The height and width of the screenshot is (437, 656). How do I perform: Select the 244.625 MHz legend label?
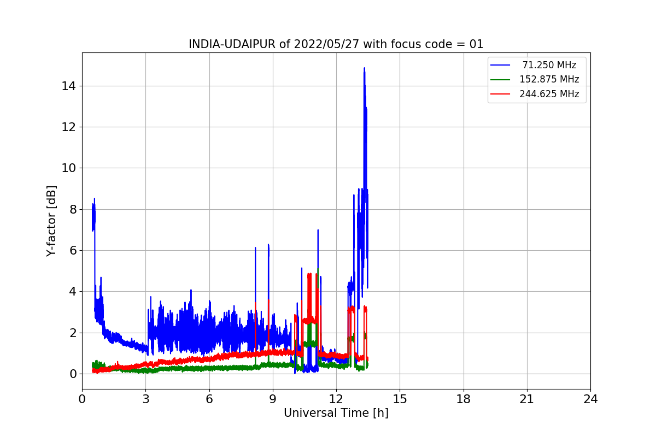click(x=549, y=94)
